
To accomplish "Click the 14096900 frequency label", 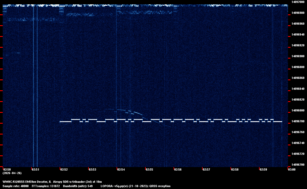I will click(x=298, y=56).
